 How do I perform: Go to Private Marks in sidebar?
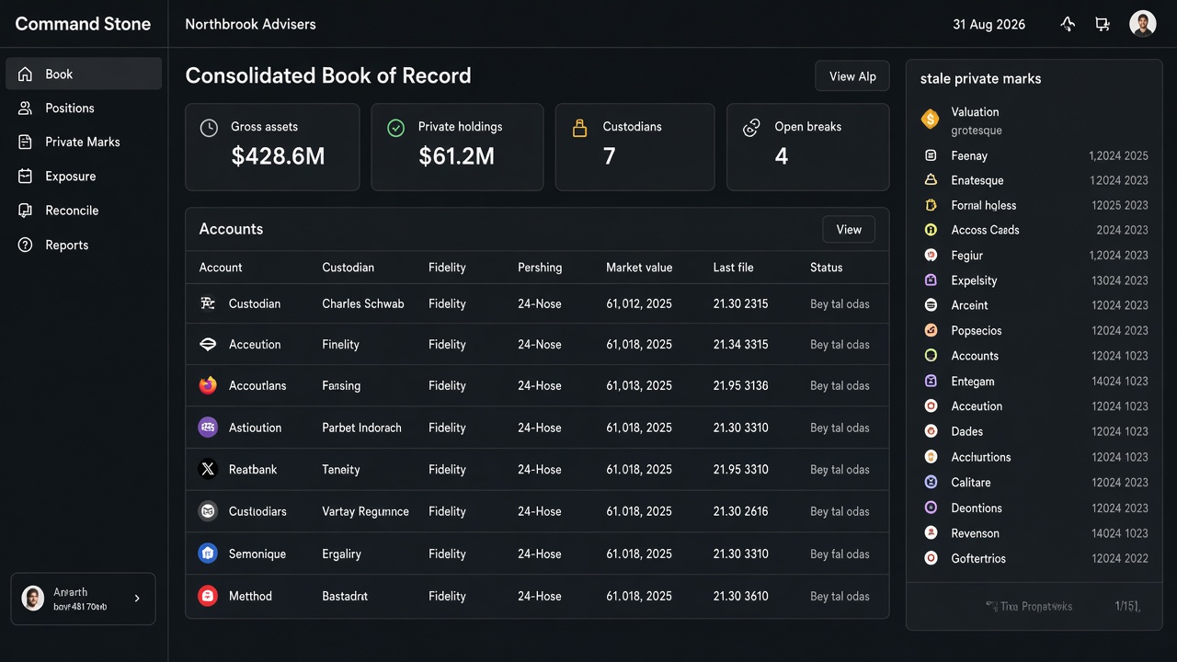tap(84, 142)
